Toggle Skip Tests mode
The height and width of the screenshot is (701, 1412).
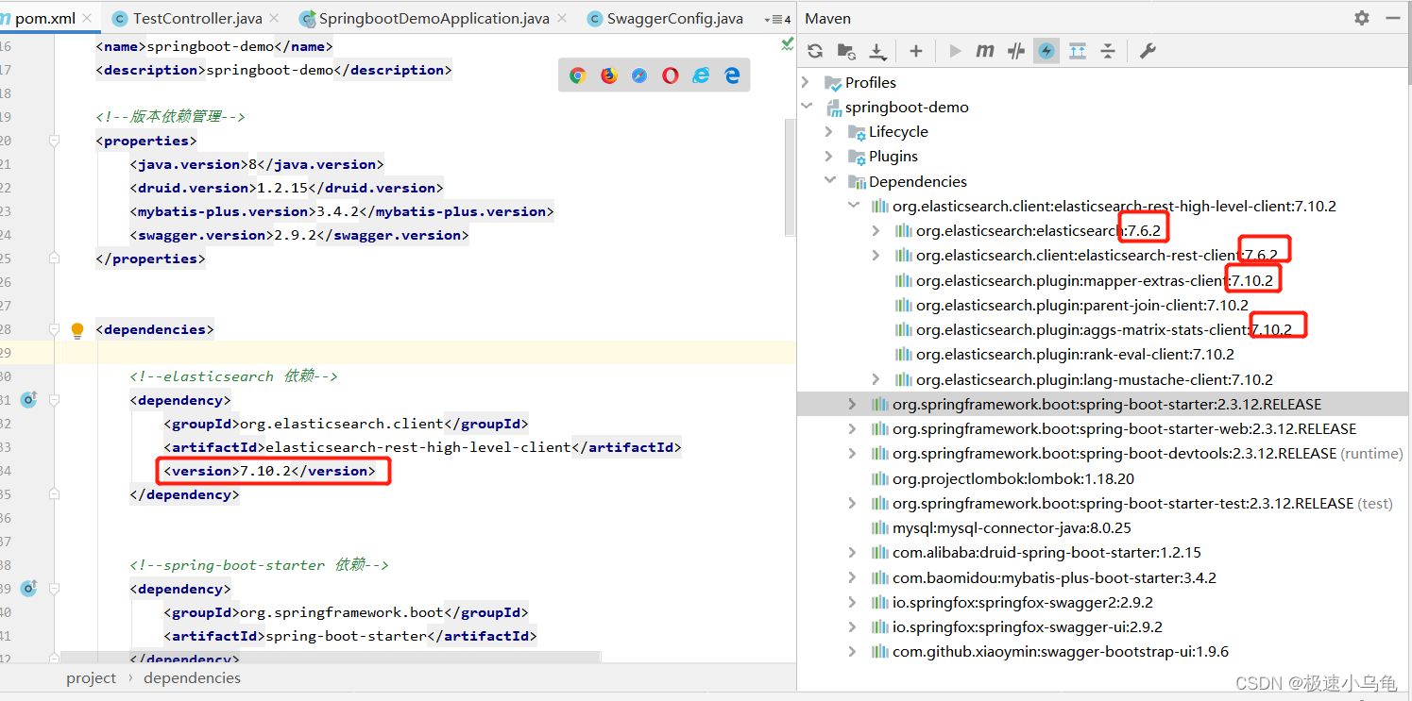pyautogui.click(x=1046, y=51)
